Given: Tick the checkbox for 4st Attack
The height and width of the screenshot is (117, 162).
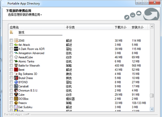Looking at the screenshot, I should coord(11,45).
